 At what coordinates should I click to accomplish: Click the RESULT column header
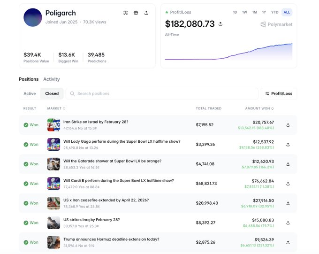pos(30,108)
